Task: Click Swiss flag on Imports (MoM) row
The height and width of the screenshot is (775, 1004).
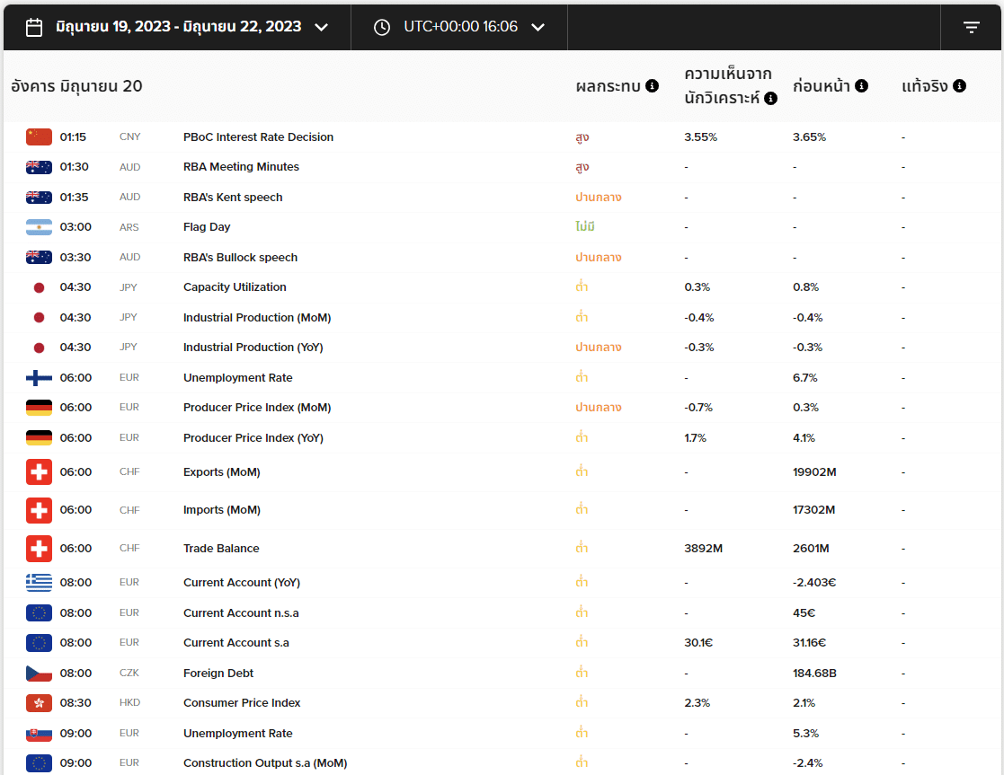Action: (x=39, y=510)
